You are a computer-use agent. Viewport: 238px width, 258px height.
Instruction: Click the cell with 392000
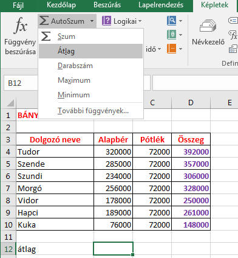click(191, 152)
